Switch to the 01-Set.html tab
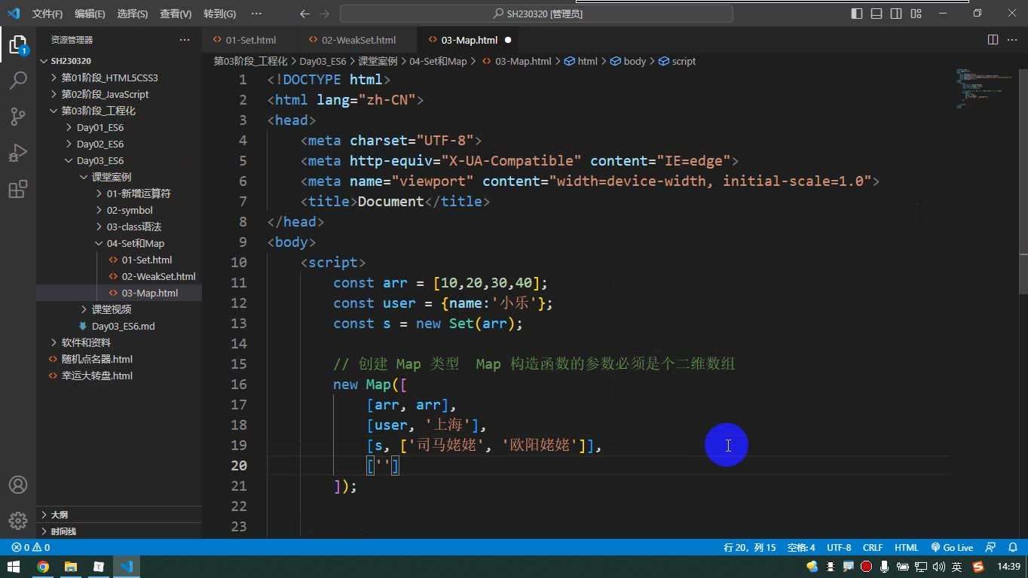Screen dimensions: 1028x578 click(251, 40)
